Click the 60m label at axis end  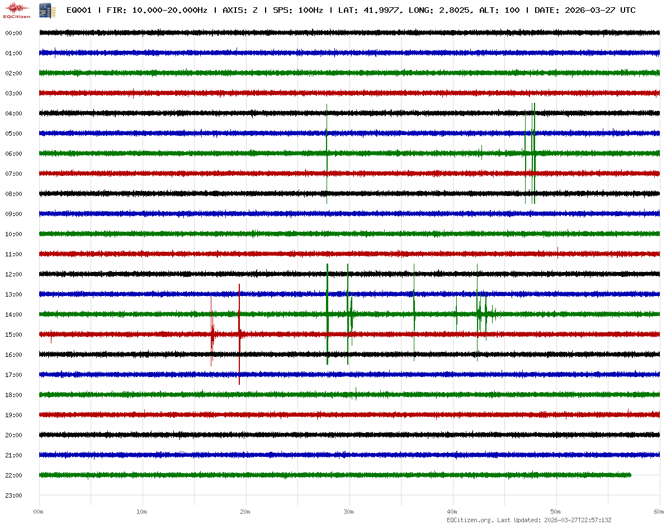(x=658, y=512)
